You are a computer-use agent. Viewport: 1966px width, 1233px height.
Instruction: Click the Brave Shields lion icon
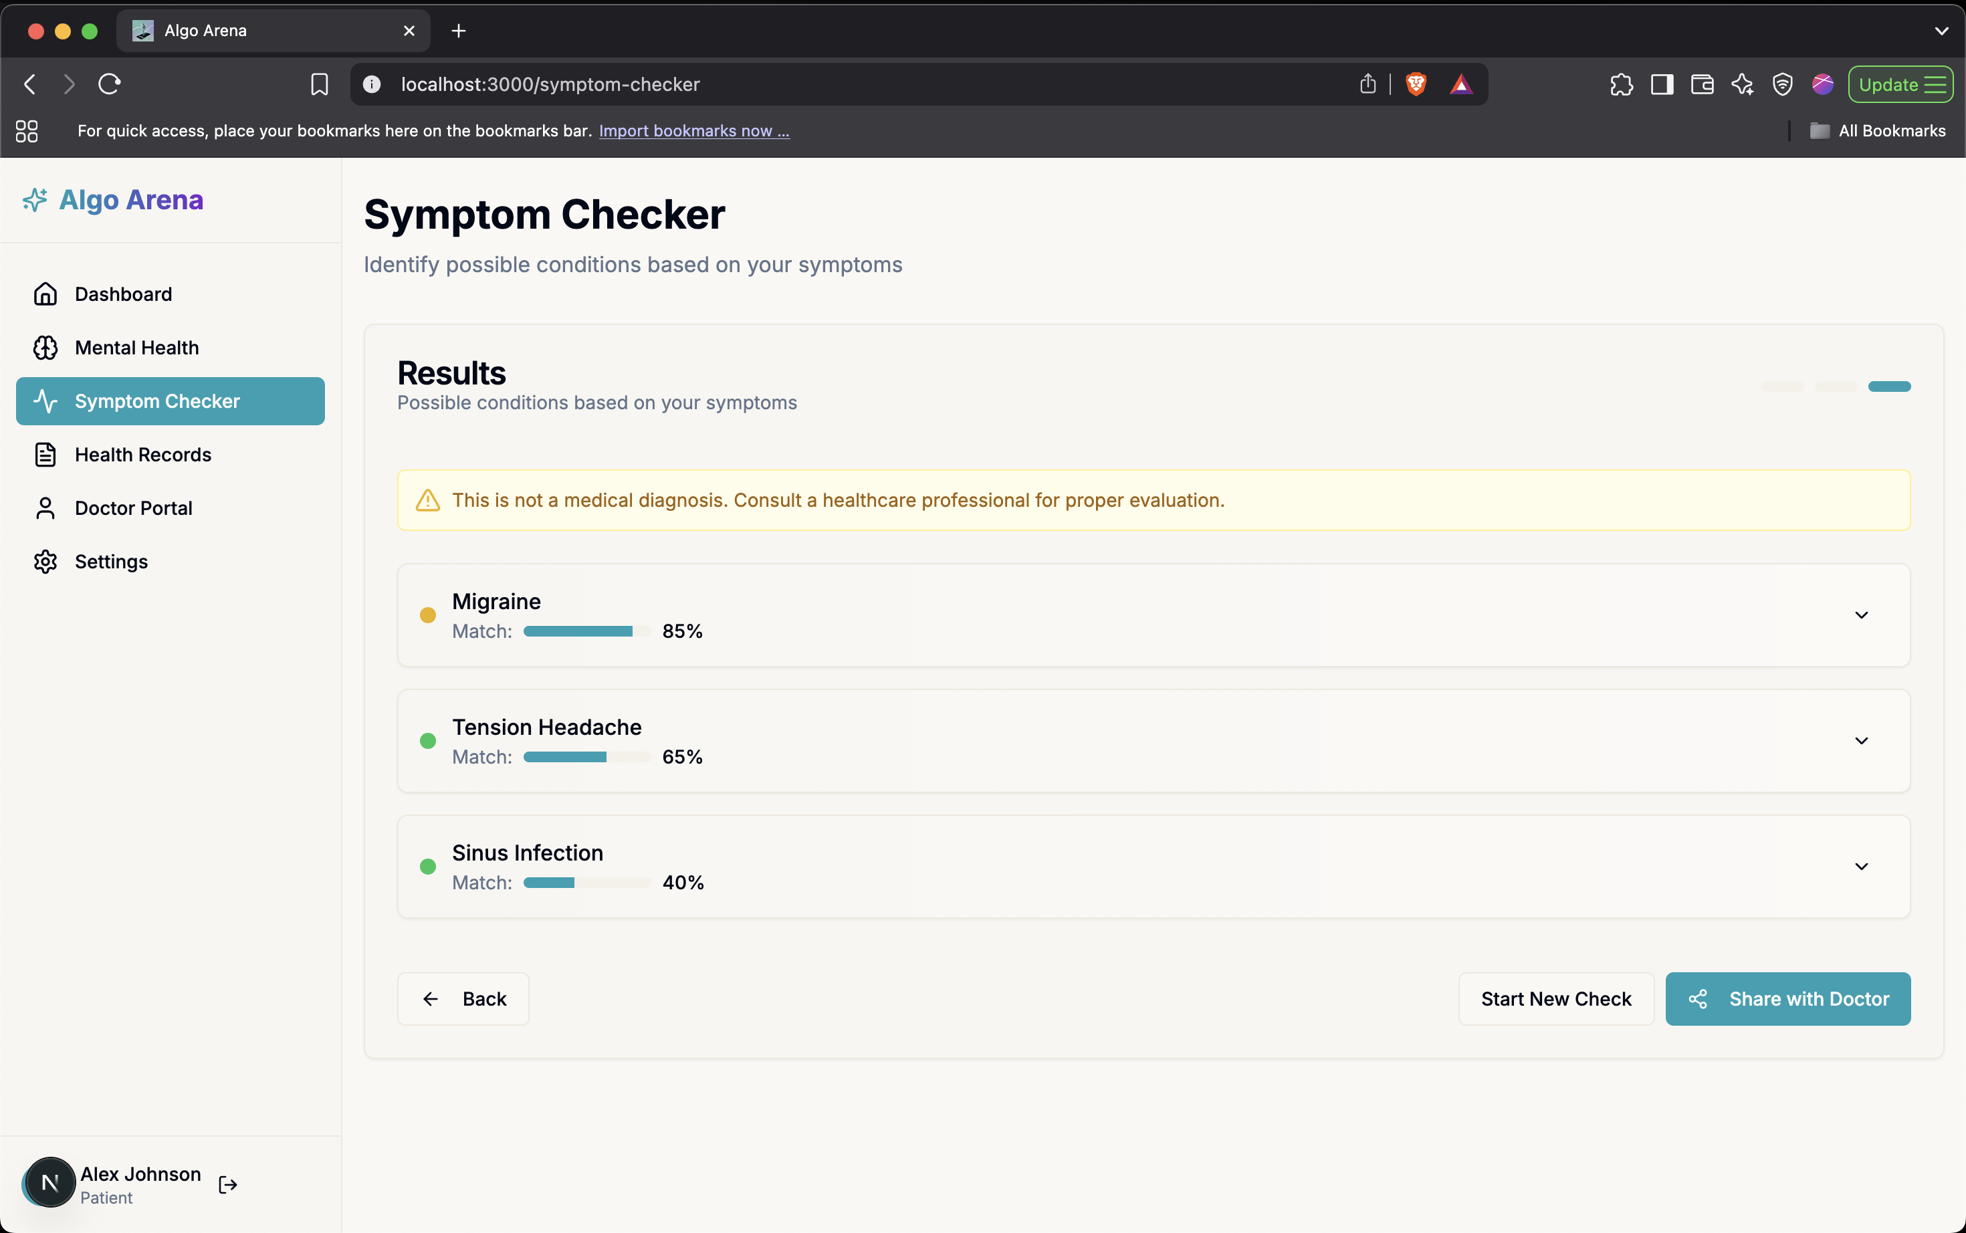pyautogui.click(x=1416, y=84)
